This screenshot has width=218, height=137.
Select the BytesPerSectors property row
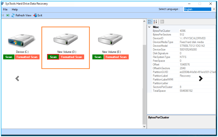pyautogui.click(x=184, y=35)
